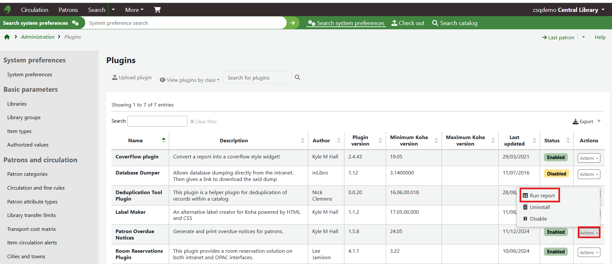Viewport: 612px width, 264px height.
Task: Go to Patron categories in sidebar
Action: pyautogui.click(x=27, y=174)
